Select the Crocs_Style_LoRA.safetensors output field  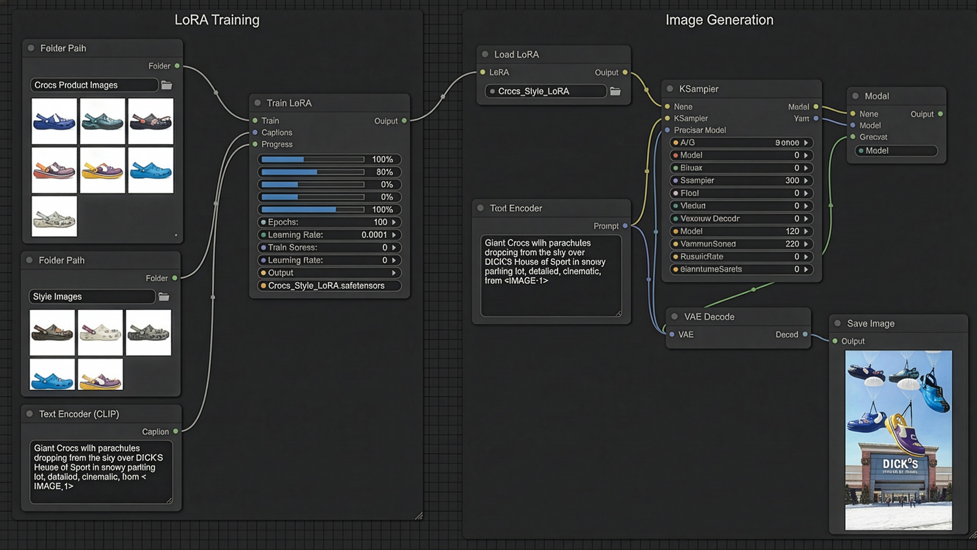329,286
